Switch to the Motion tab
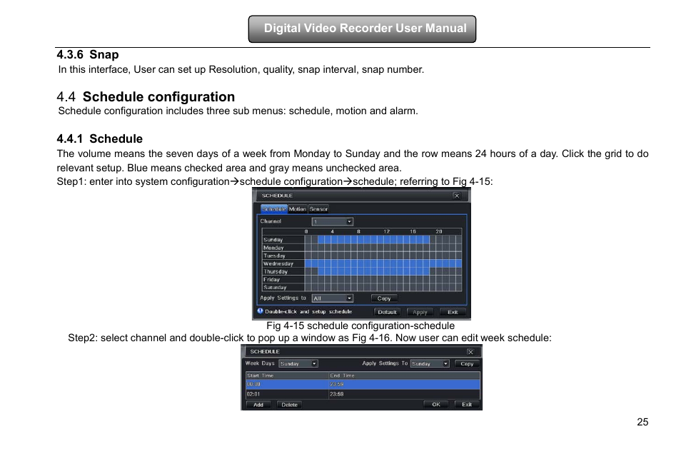 tap(298, 209)
